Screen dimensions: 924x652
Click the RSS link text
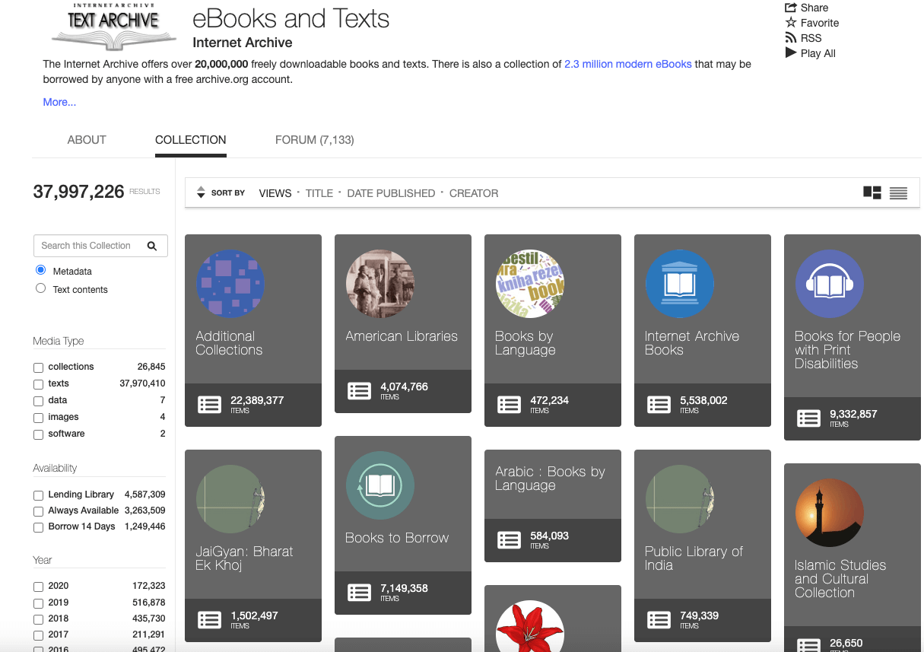click(x=811, y=38)
